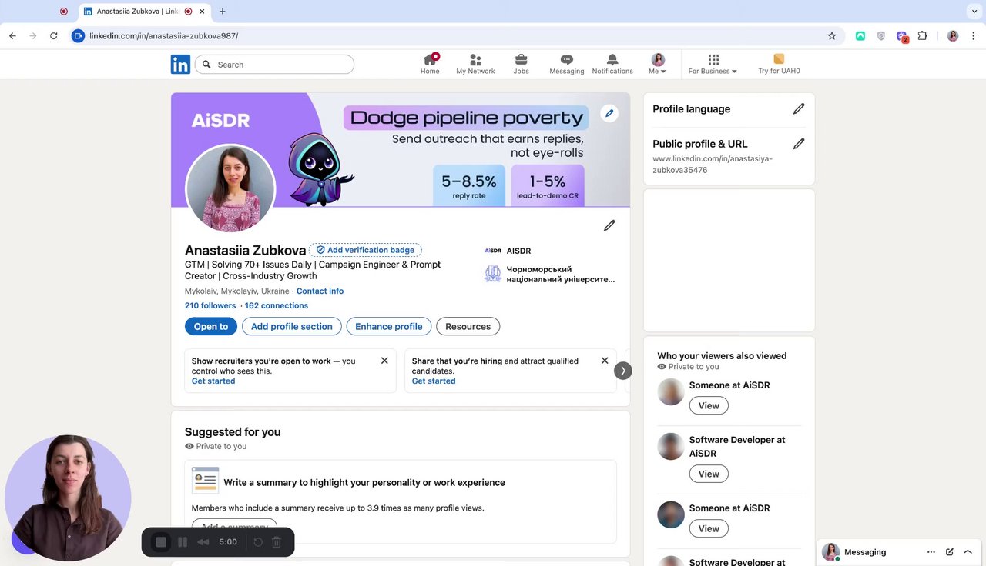The height and width of the screenshot is (566, 986).
Task: View Software Developer at AiSDR profile
Action: click(x=708, y=474)
